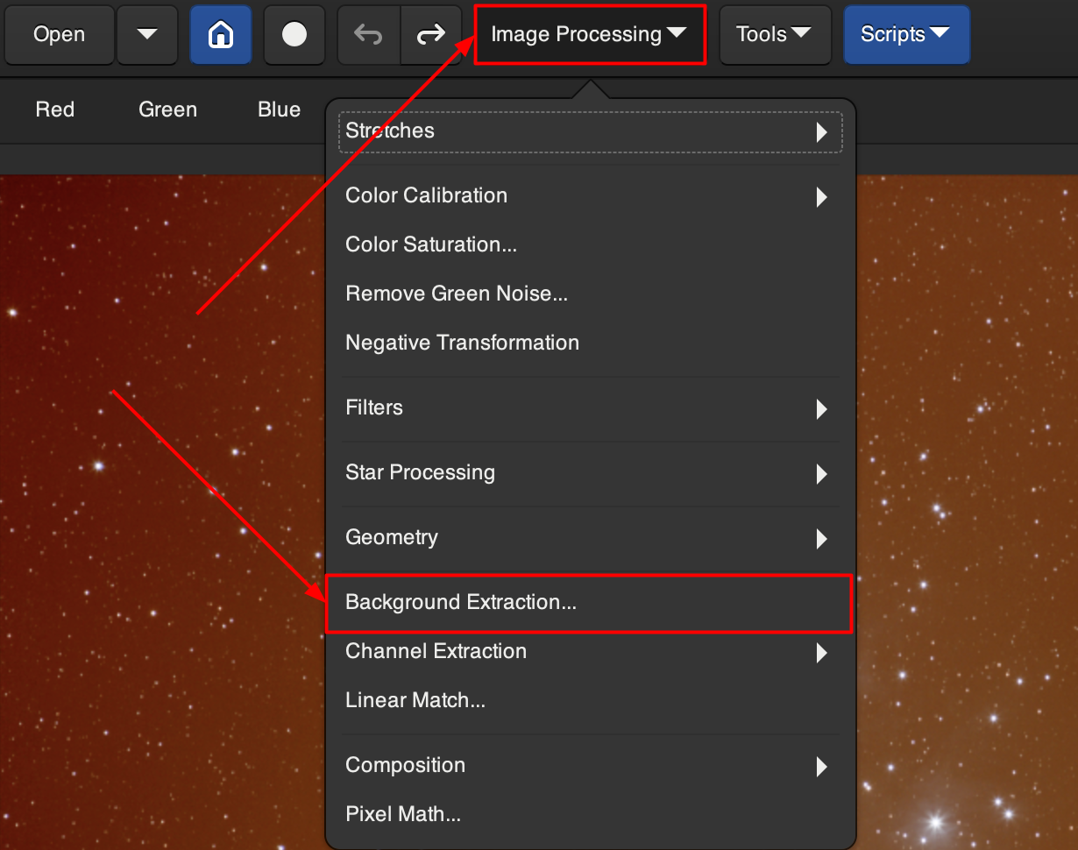Toggle the Blue channel view
Screen dimensions: 1078x850
pos(279,110)
